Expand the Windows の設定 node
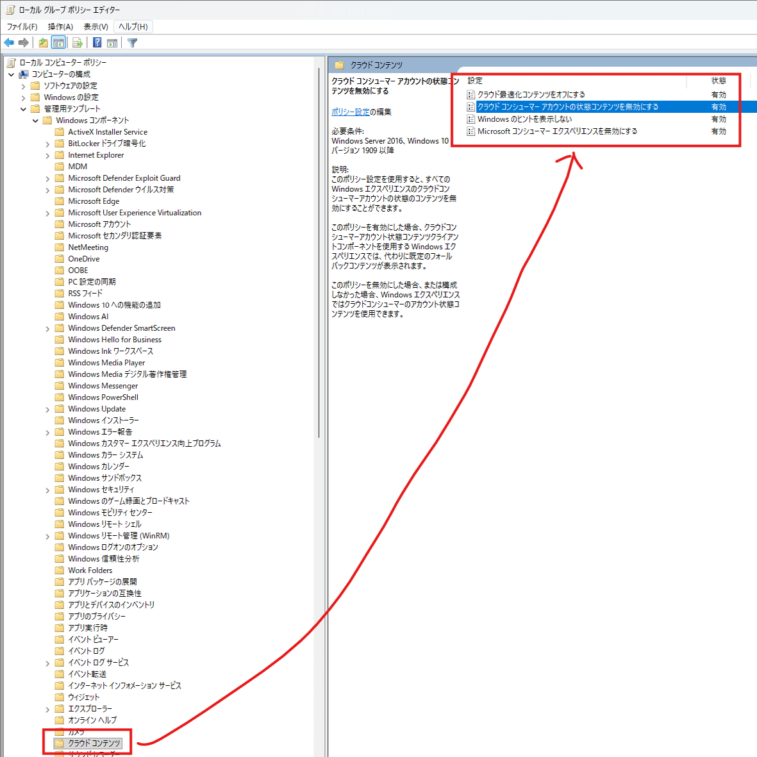This screenshot has height=757, width=757. pos(23,98)
